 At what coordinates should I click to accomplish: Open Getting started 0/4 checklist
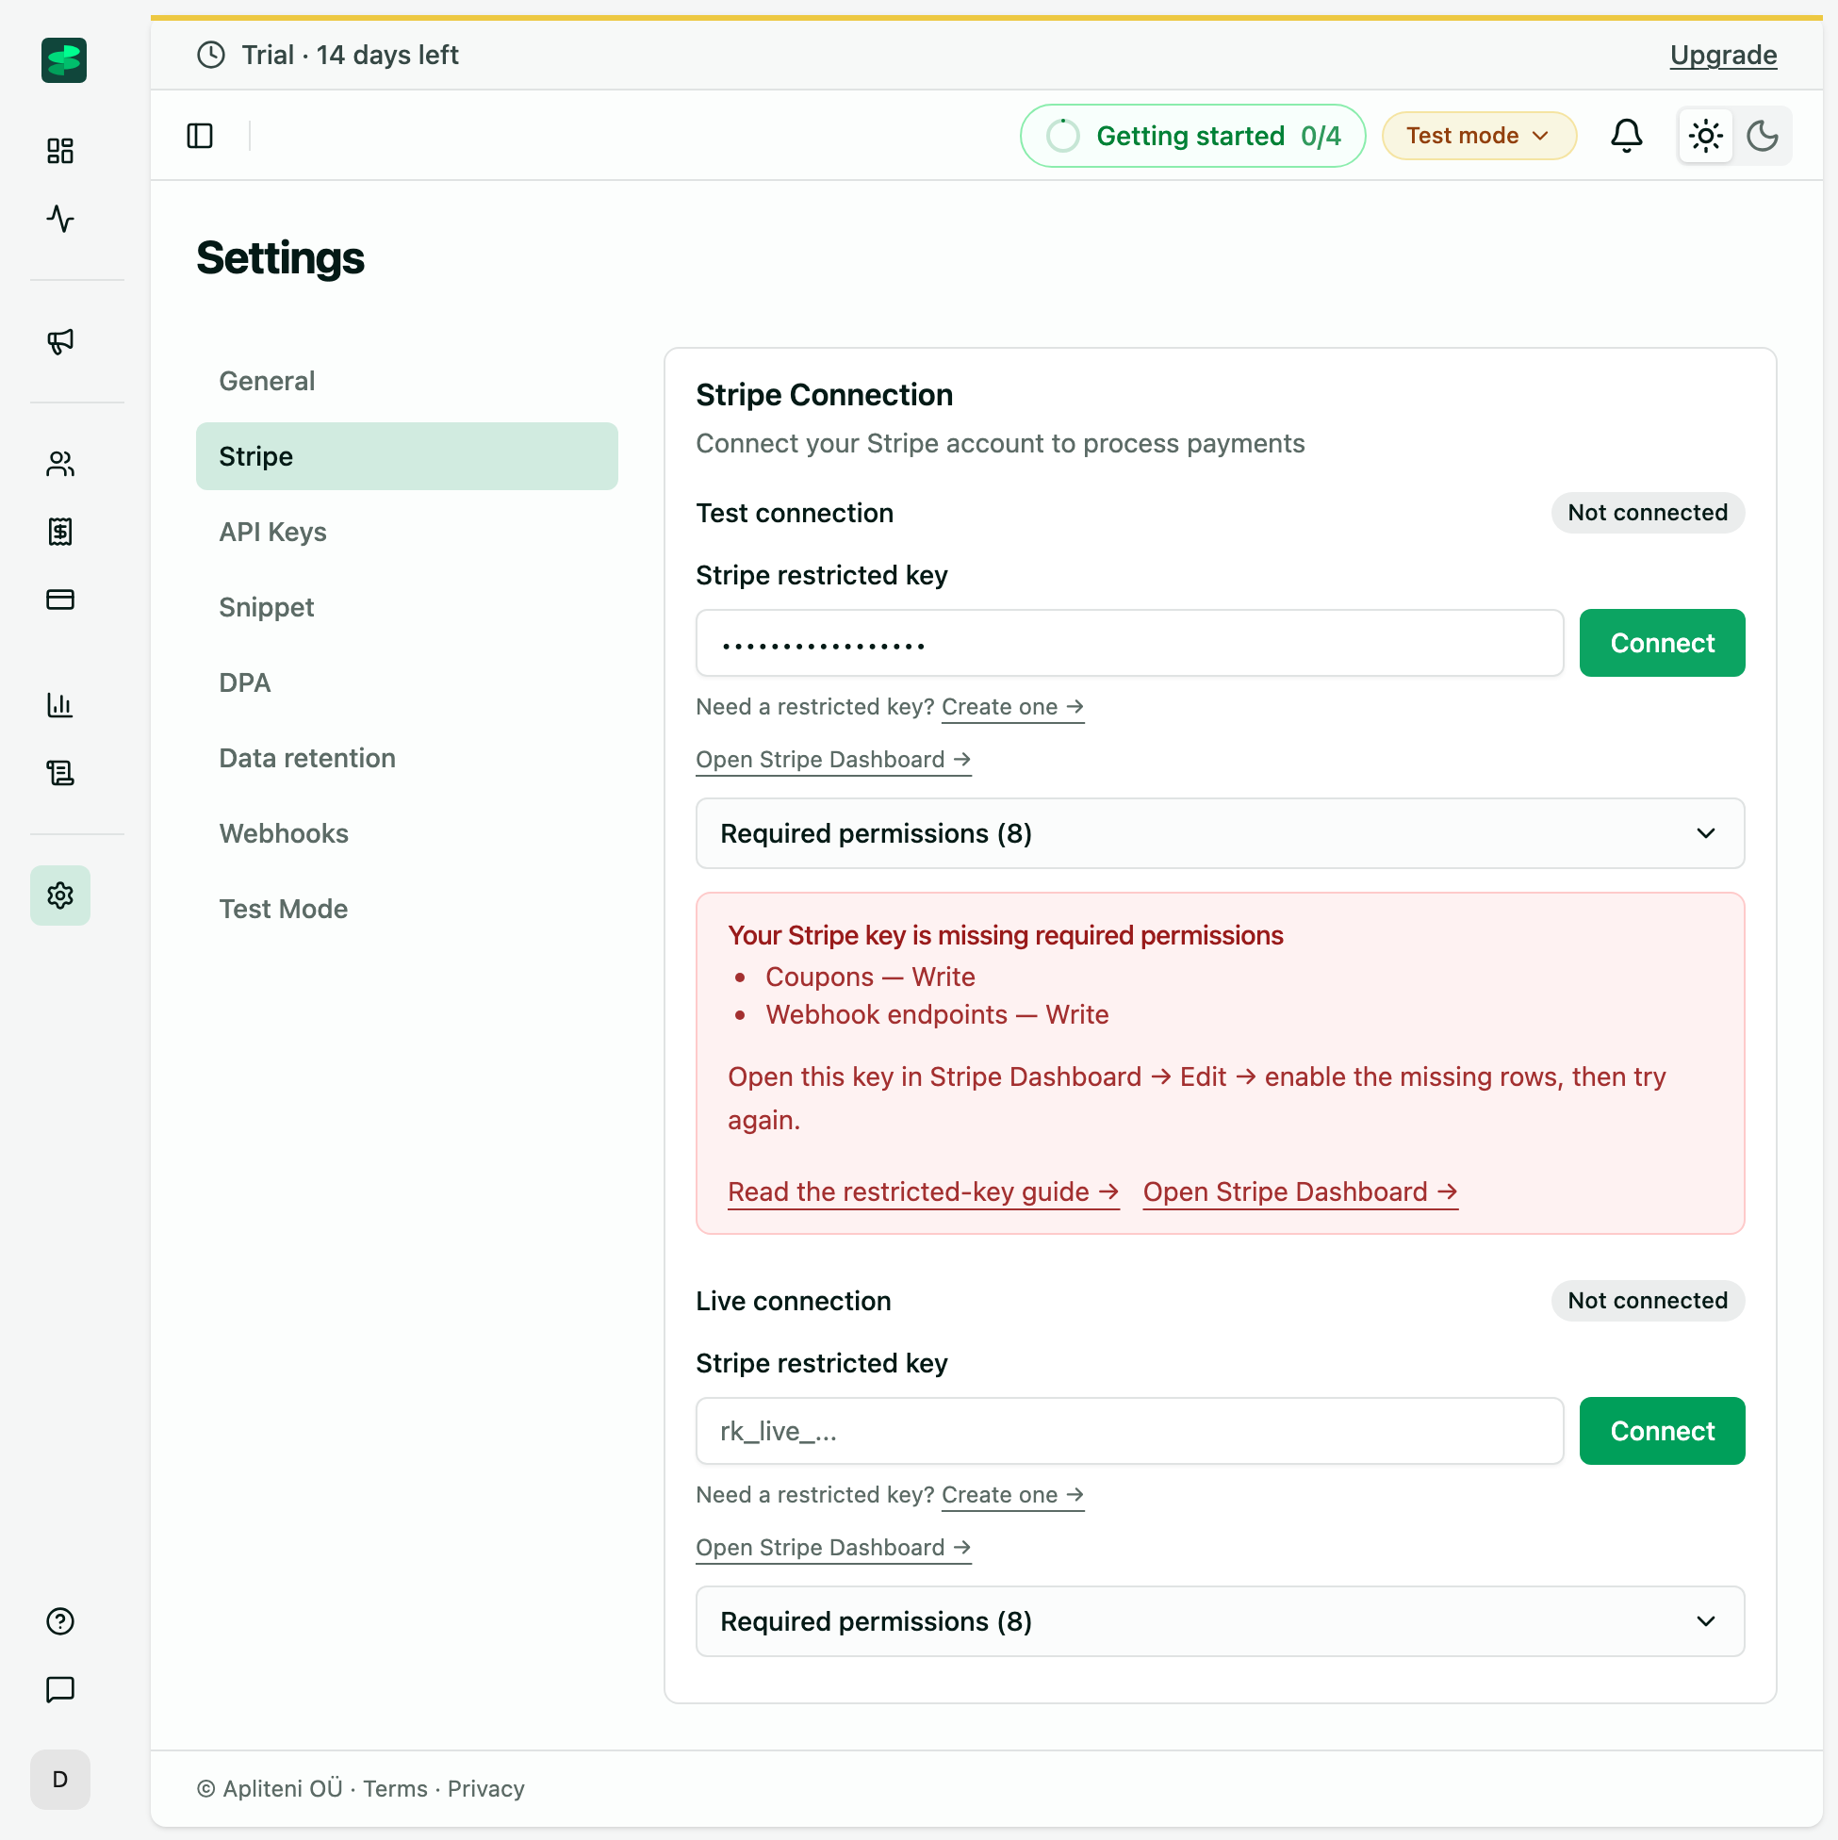click(x=1193, y=136)
